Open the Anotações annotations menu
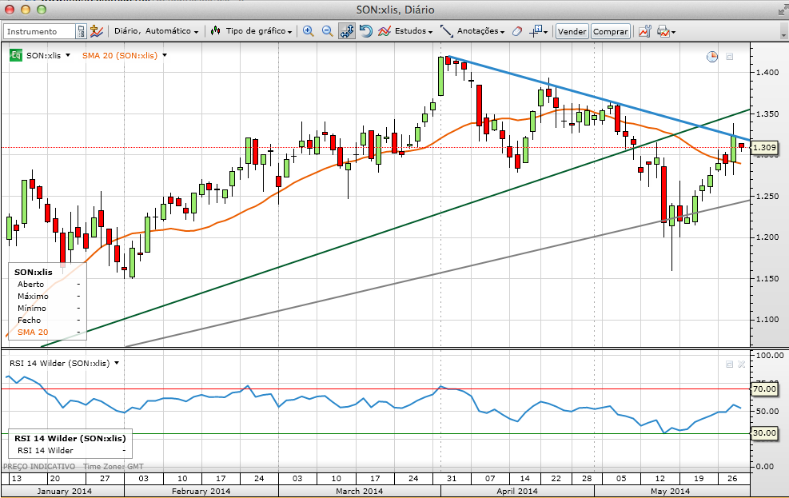 [x=472, y=31]
